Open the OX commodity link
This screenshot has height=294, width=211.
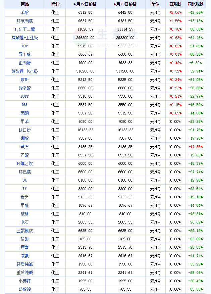click(24, 180)
